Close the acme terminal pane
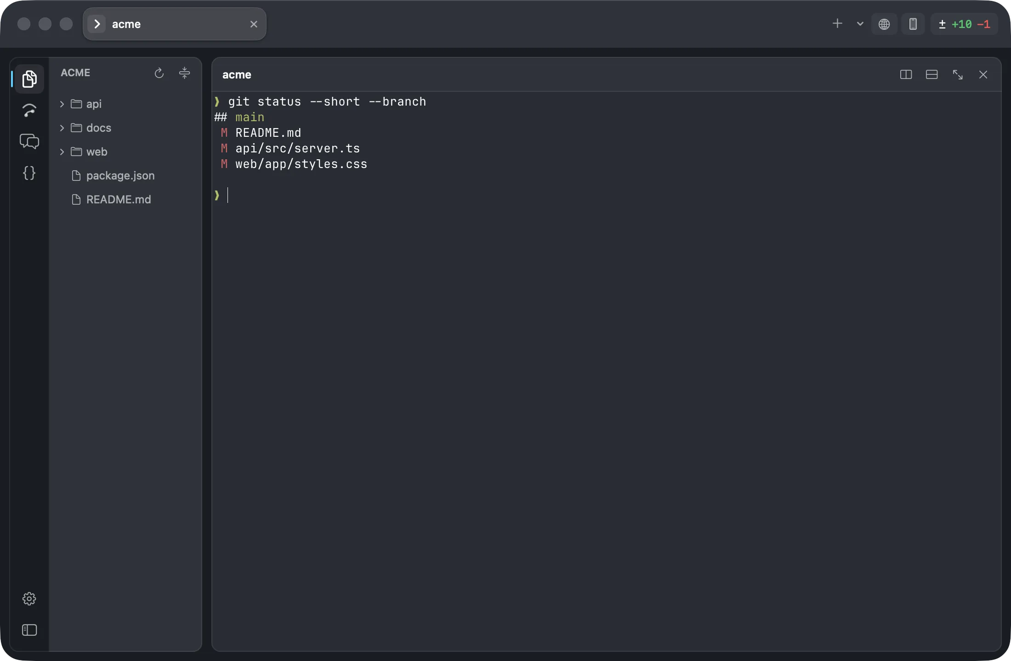Viewport: 1011px width, 661px height. [x=983, y=74]
